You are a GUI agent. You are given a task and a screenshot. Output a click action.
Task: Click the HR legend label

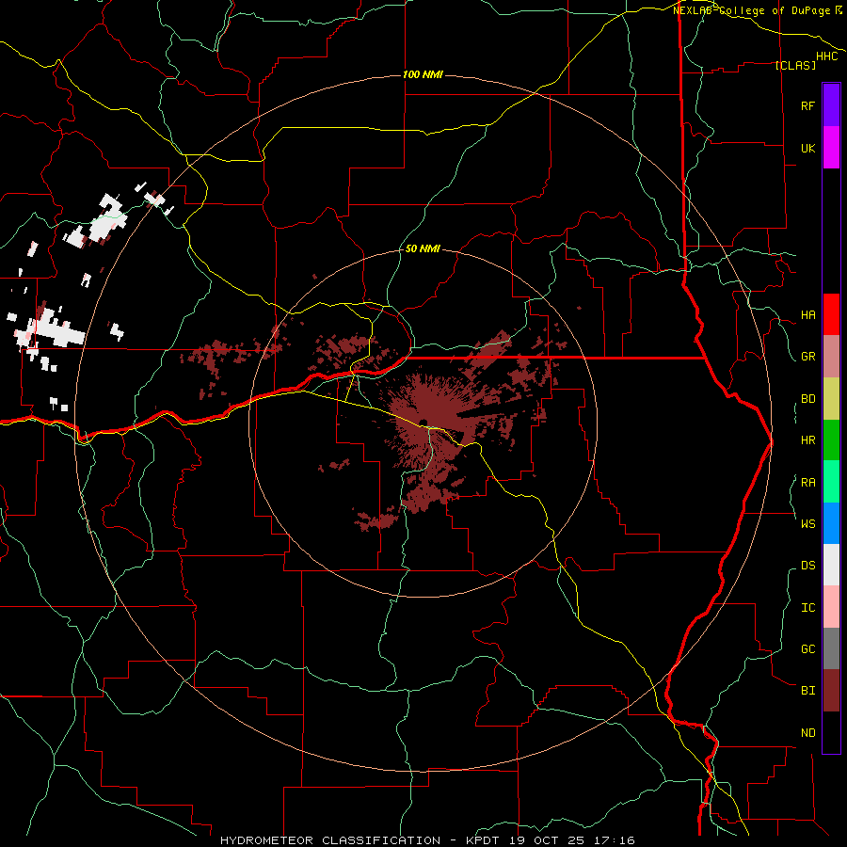pyautogui.click(x=807, y=440)
